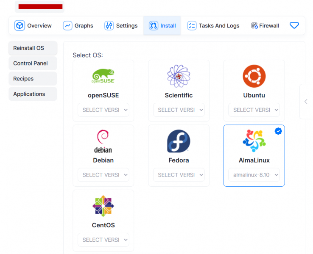313x254 pixels.
Task: Switch to the Install tab
Action: tap(162, 25)
